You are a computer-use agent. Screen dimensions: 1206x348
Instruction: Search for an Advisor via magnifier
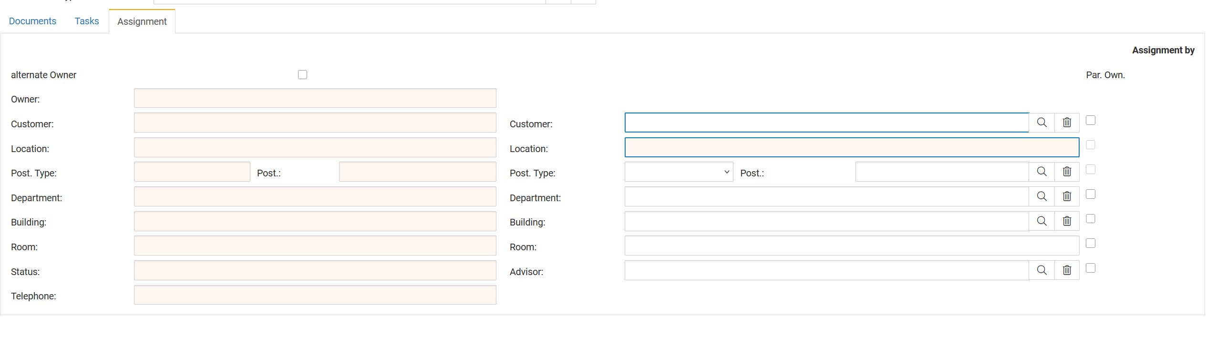(1041, 270)
